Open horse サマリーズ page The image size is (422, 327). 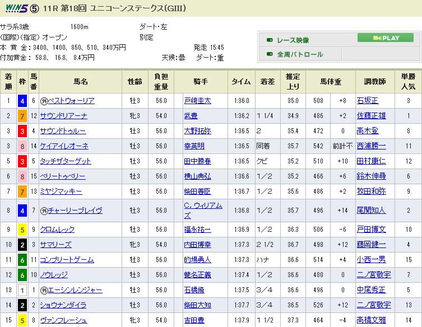click(56, 245)
